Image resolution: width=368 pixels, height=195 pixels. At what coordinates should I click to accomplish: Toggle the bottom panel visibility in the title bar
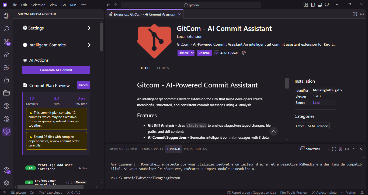click(320, 5)
